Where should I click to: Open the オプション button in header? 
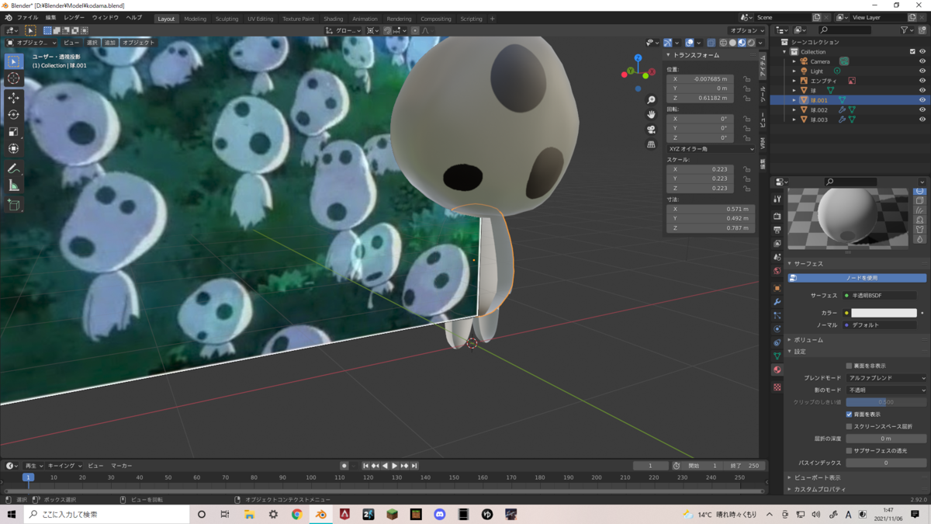(747, 30)
